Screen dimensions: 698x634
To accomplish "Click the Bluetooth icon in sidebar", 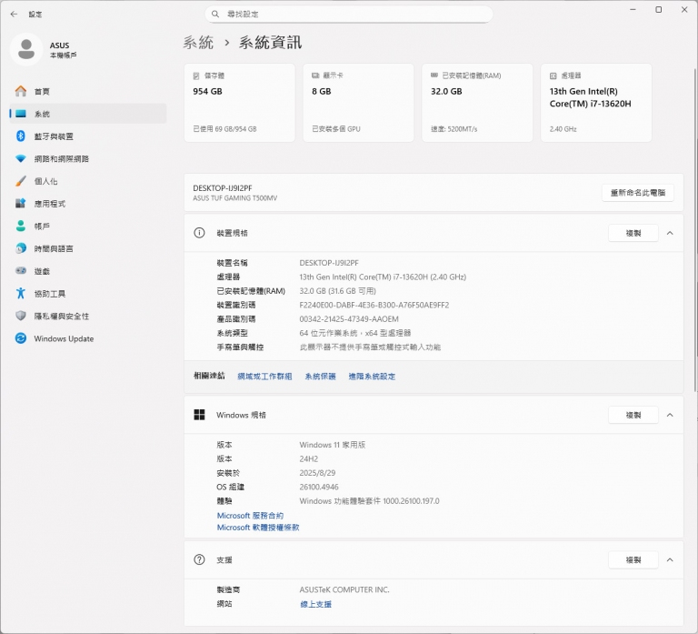I will pos(21,136).
